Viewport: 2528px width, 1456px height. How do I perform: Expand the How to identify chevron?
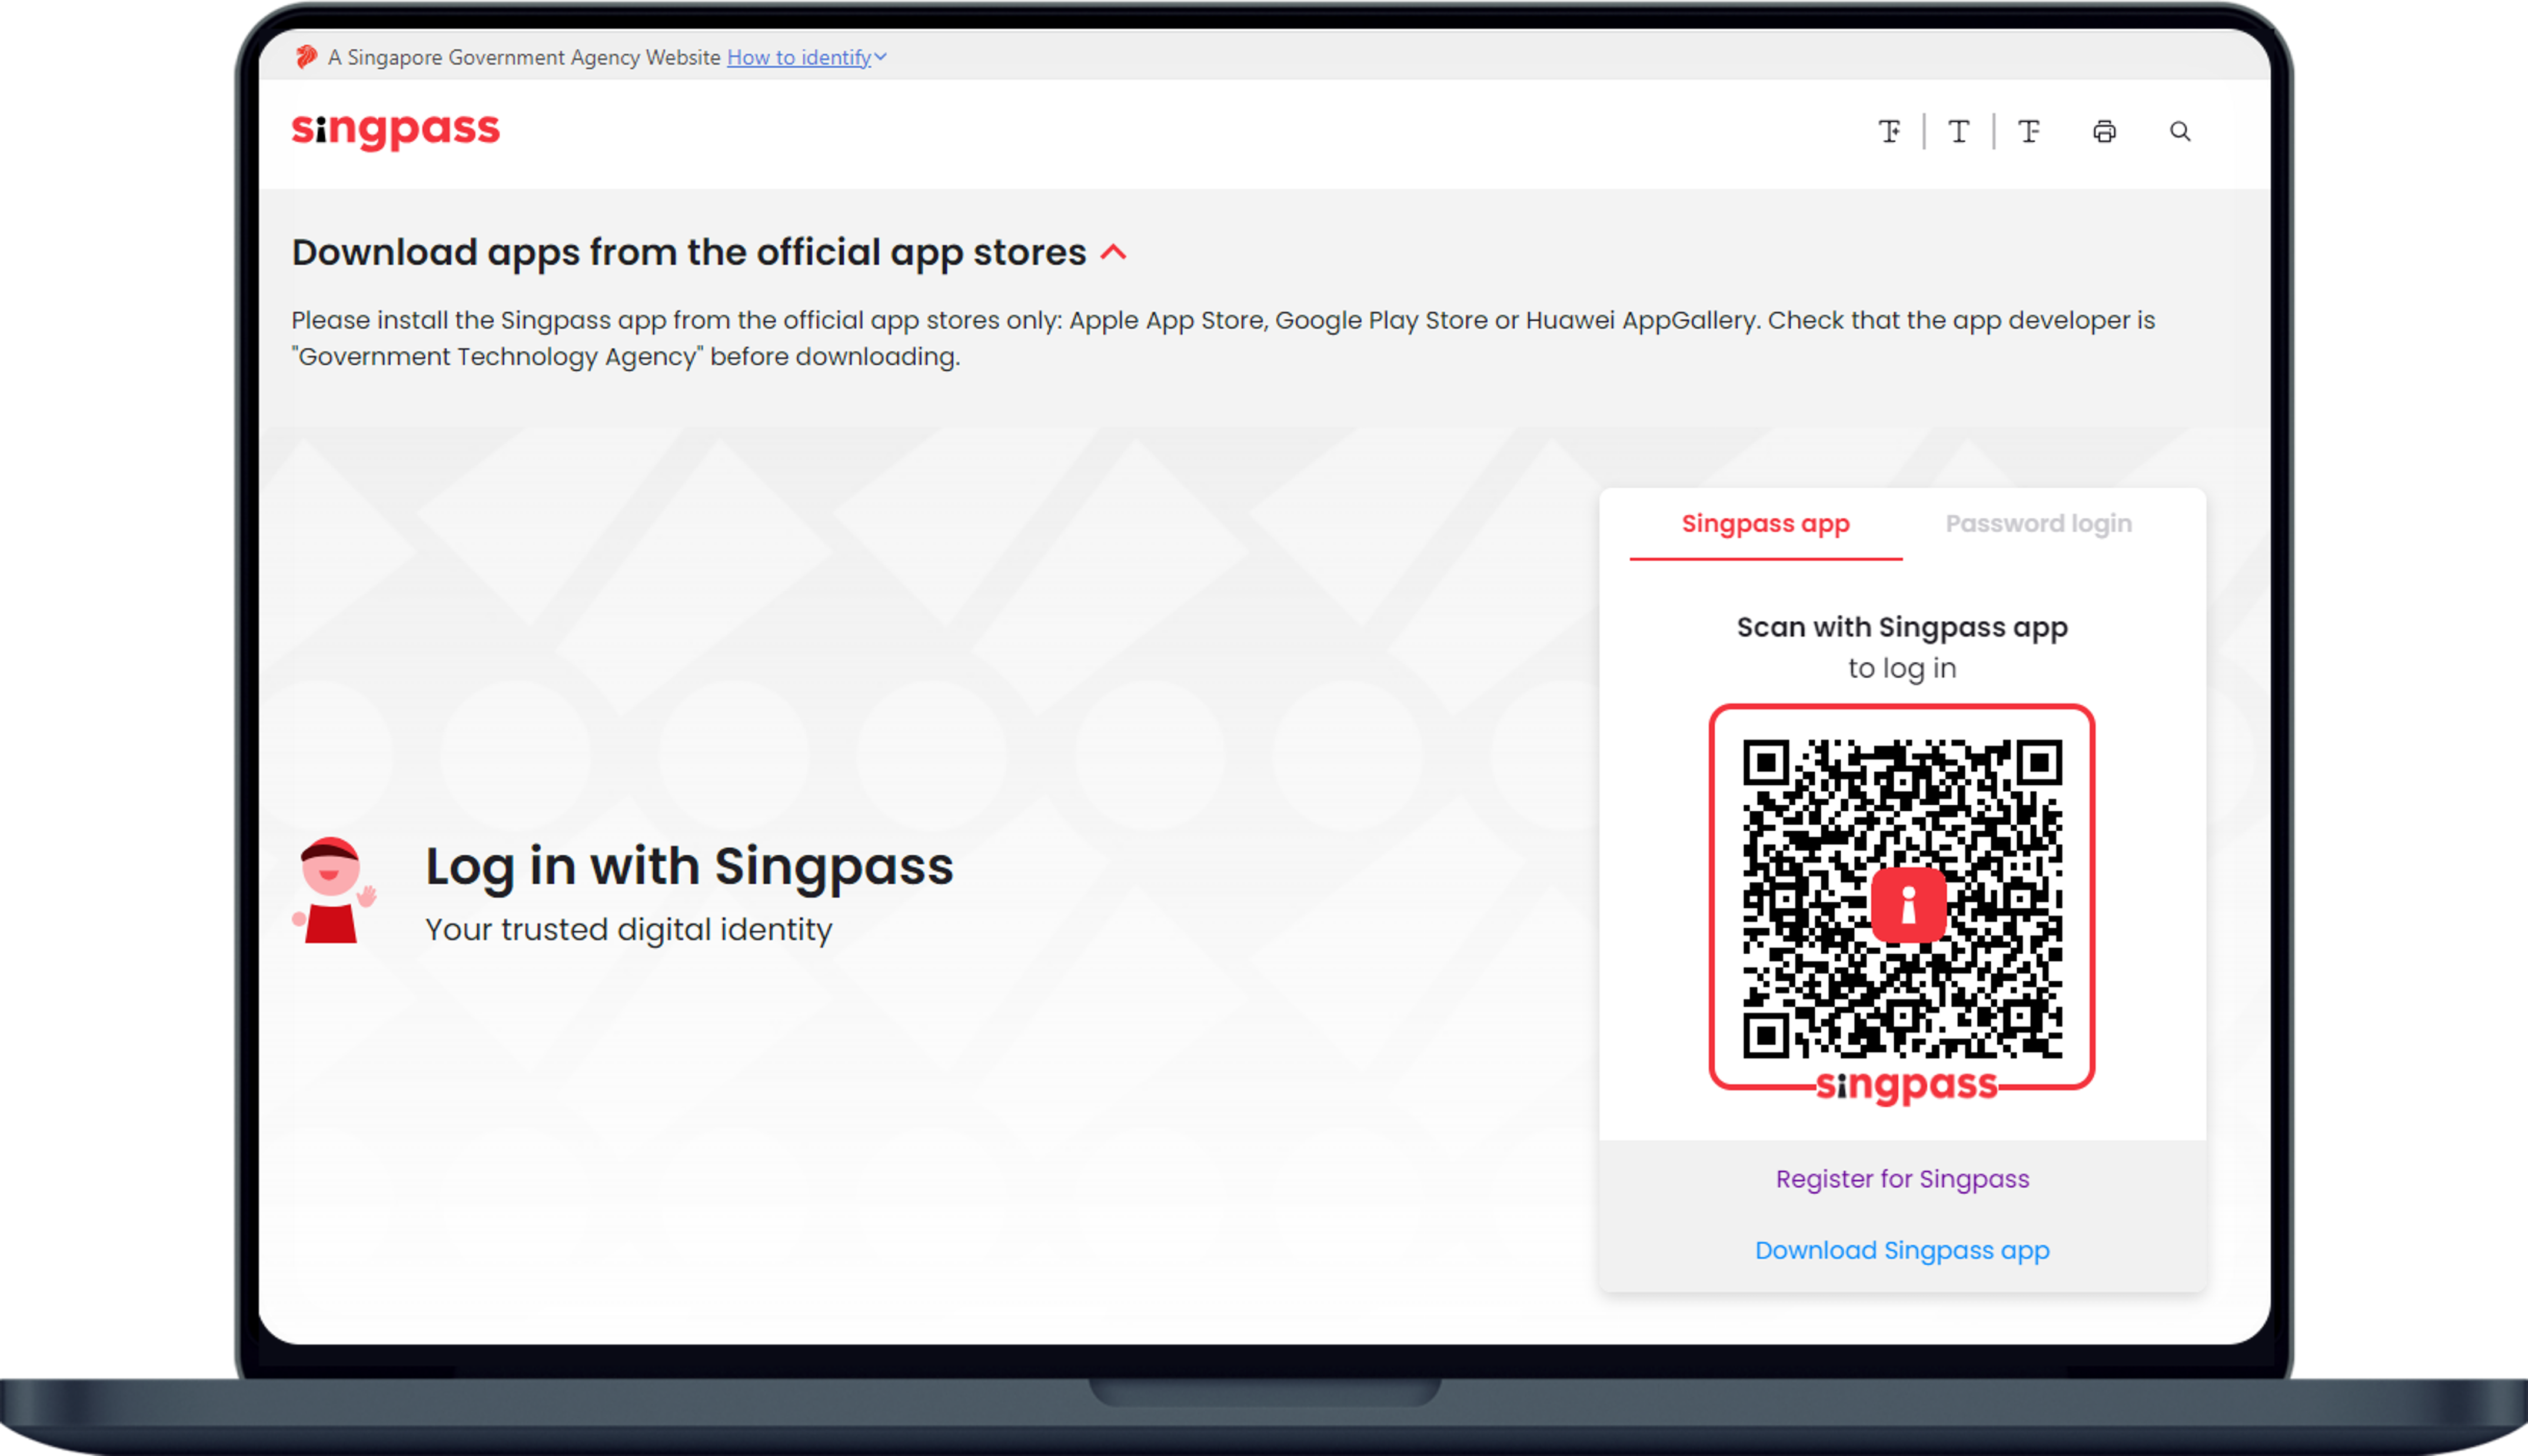pos(881,57)
